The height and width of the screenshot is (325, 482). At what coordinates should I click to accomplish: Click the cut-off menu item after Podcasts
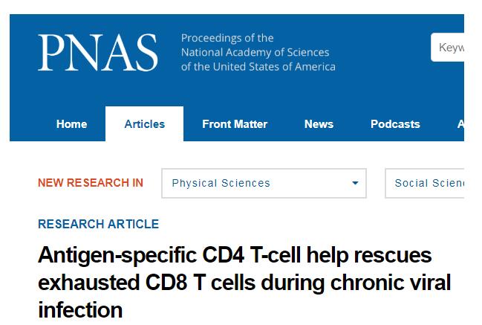point(460,124)
